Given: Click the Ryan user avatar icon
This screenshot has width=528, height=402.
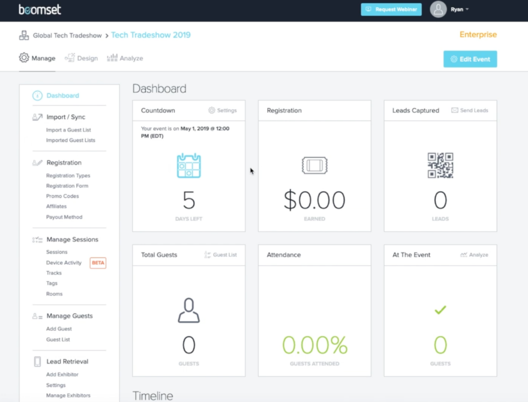Looking at the screenshot, I should point(438,9).
